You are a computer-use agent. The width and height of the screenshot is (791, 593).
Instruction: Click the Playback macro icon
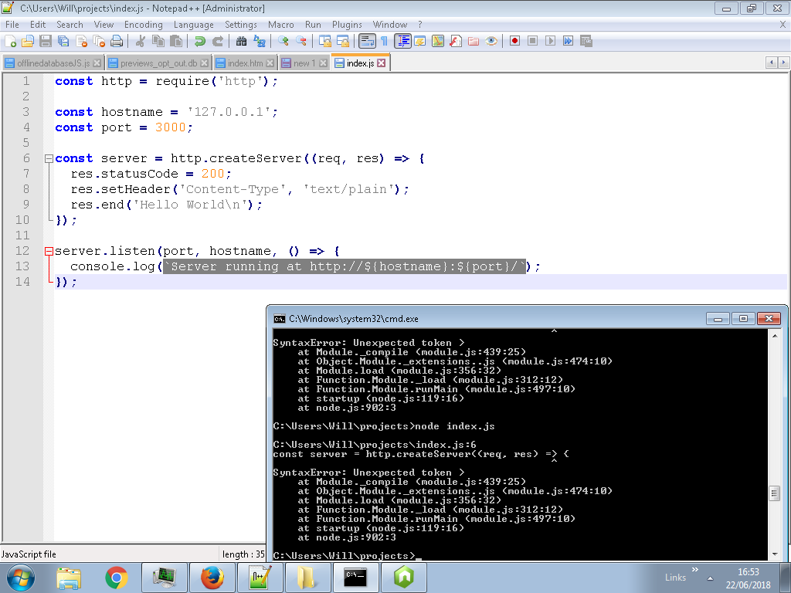click(x=550, y=42)
